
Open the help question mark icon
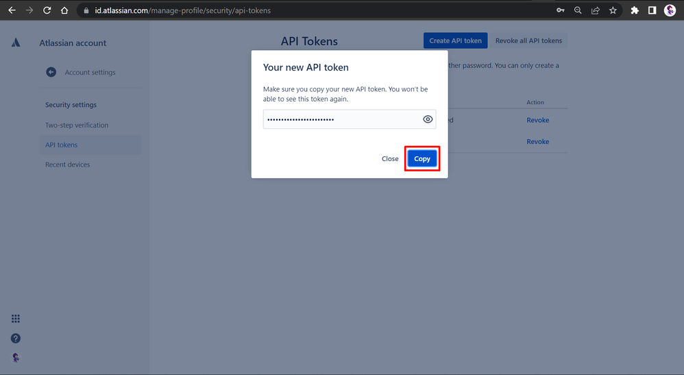[16, 339]
